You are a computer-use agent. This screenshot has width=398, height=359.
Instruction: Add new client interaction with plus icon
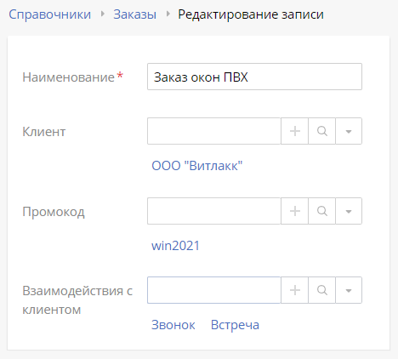[x=294, y=290]
